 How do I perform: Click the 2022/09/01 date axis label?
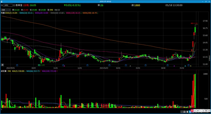coord(11,68)
